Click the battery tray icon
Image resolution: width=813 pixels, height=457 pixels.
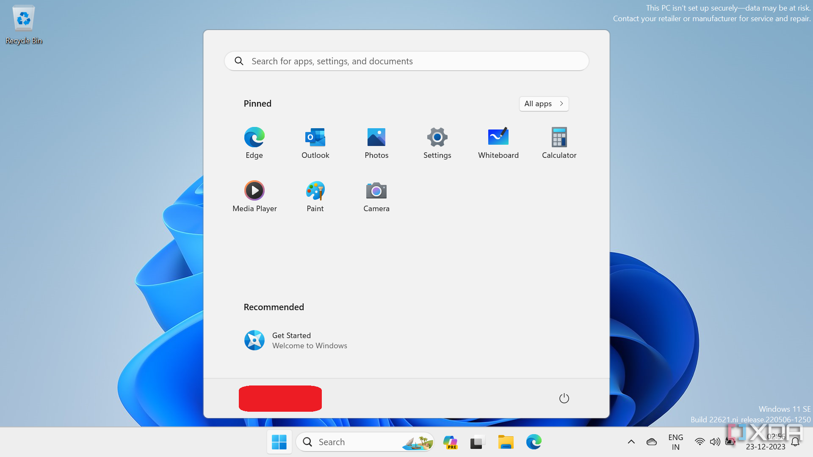click(730, 442)
